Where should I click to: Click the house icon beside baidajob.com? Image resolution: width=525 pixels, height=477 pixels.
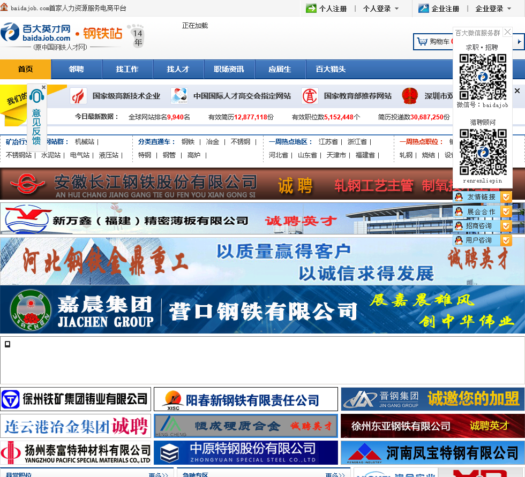(x=4, y=6)
